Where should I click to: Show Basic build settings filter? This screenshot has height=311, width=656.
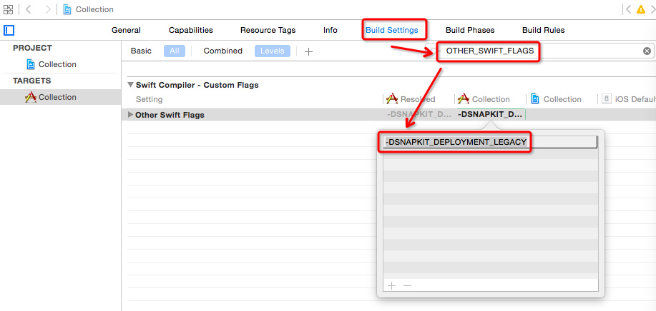pyautogui.click(x=141, y=51)
